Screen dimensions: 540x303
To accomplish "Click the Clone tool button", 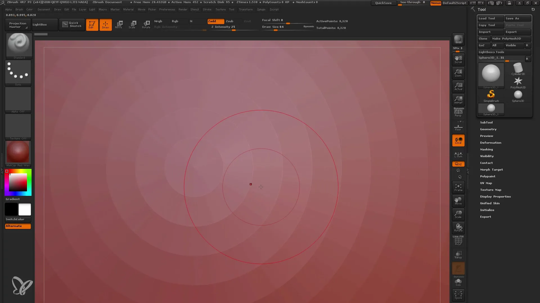I will (483, 38).
